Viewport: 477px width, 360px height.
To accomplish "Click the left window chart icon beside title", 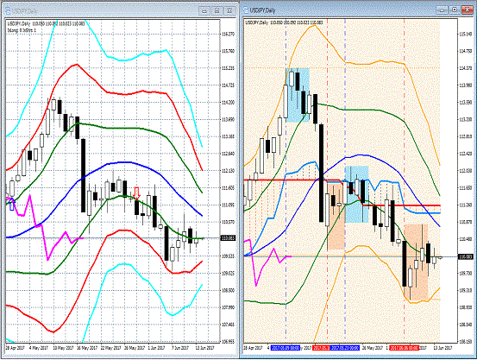I will 8,11.
